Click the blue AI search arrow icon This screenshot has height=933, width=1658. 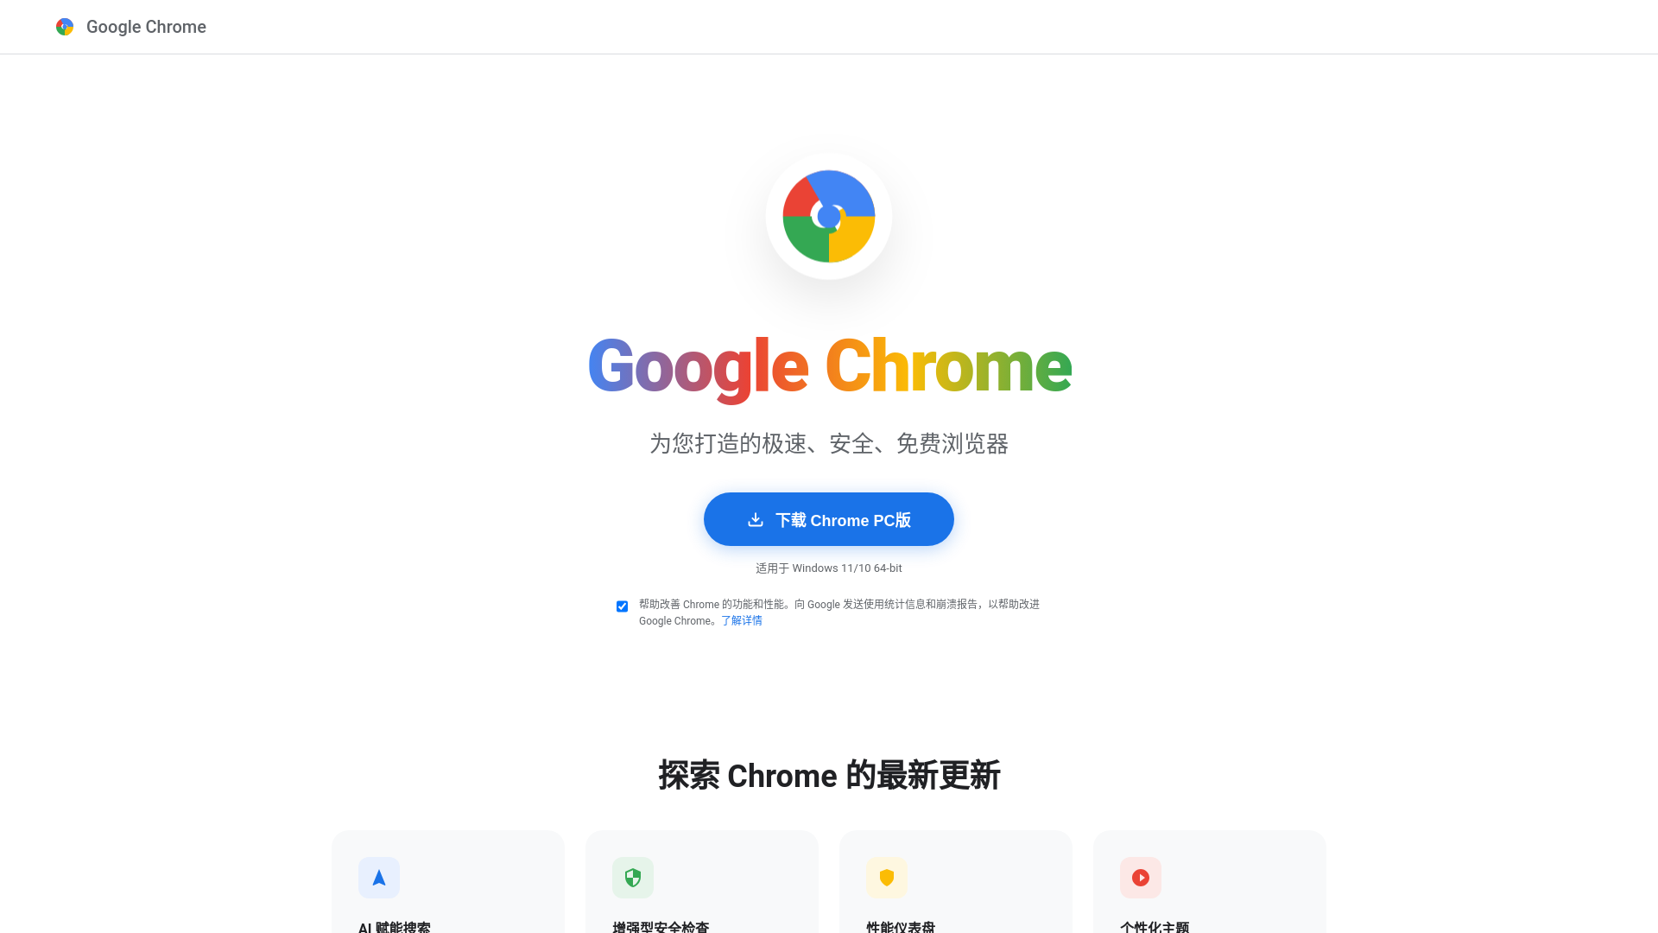[x=379, y=878]
